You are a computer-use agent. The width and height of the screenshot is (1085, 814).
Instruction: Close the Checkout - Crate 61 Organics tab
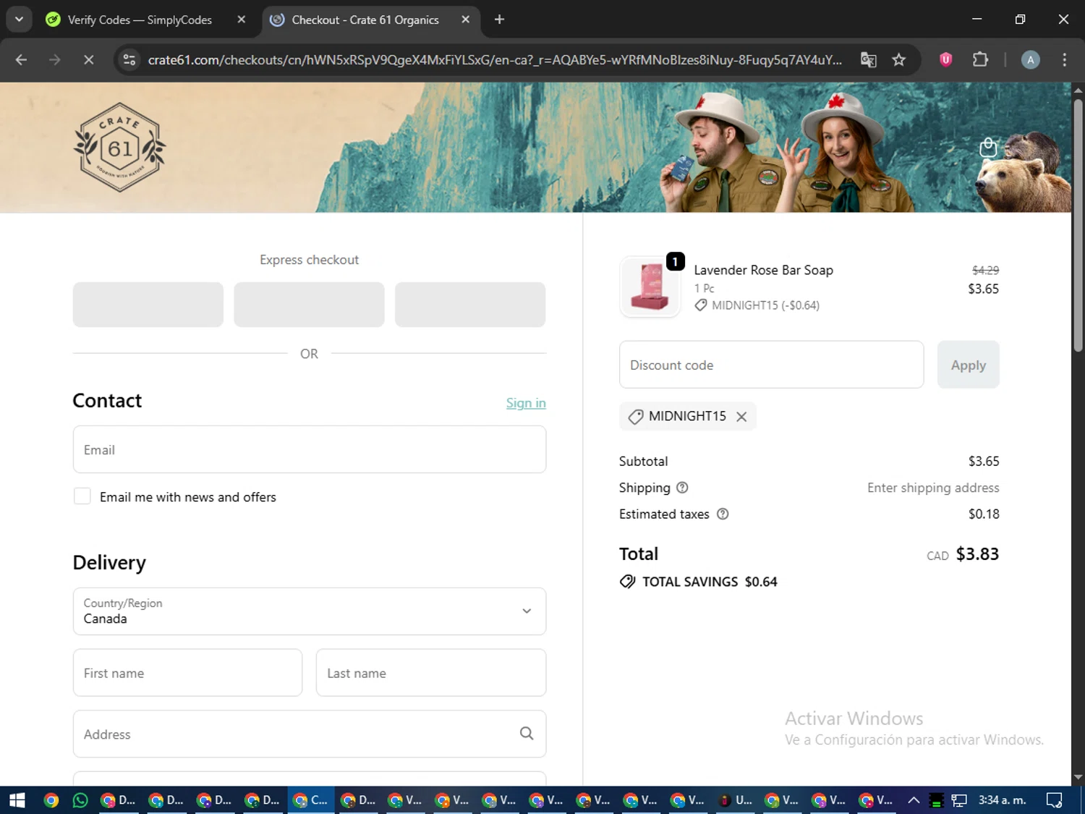click(x=466, y=20)
